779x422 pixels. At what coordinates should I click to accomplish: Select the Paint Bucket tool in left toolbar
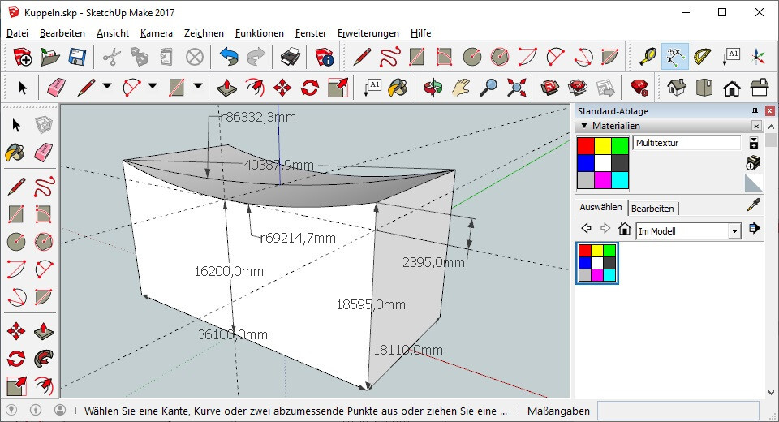tap(15, 152)
